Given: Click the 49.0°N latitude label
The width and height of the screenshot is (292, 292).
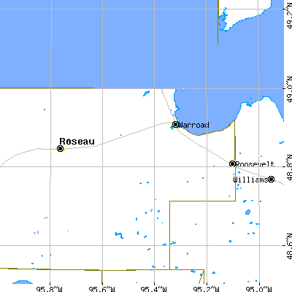Looking at the screenshot, I should 289,89.
